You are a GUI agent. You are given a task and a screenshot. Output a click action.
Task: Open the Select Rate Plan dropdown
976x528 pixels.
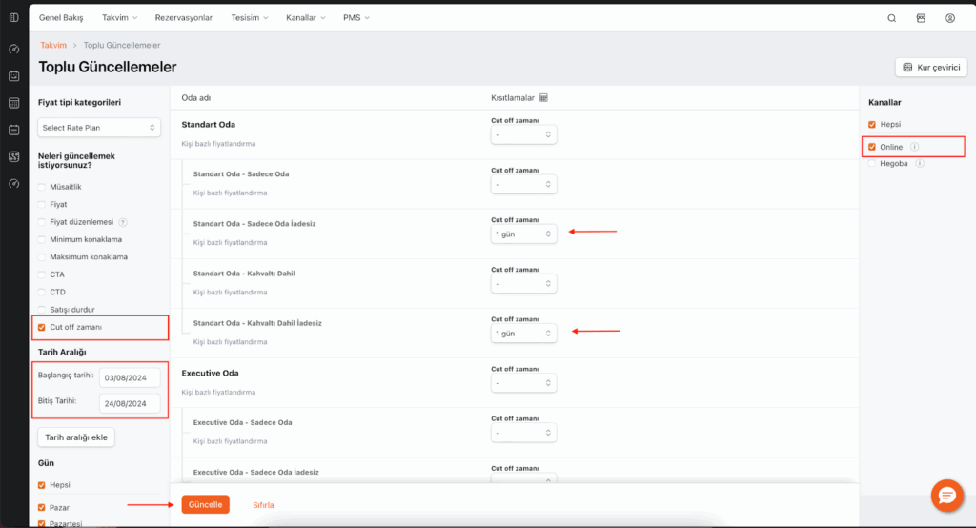(x=99, y=127)
